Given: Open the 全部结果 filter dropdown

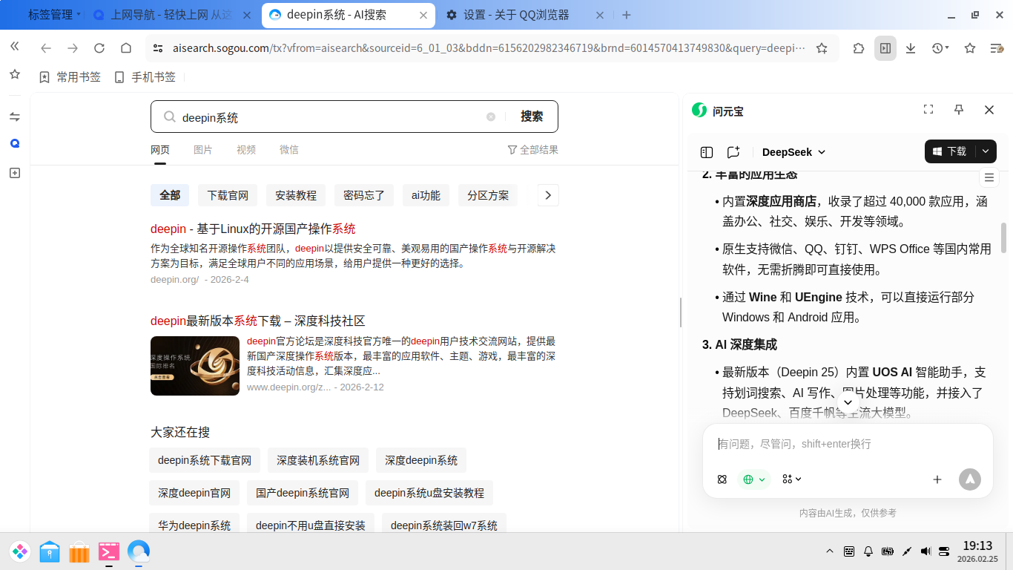Looking at the screenshot, I should (532, 150).
